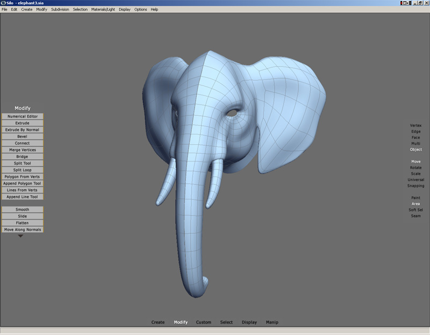The height and width of the screenshot is (335, 430).
Task: Switch to the Manip bottom tab
Action: click(x=272, y=322)
